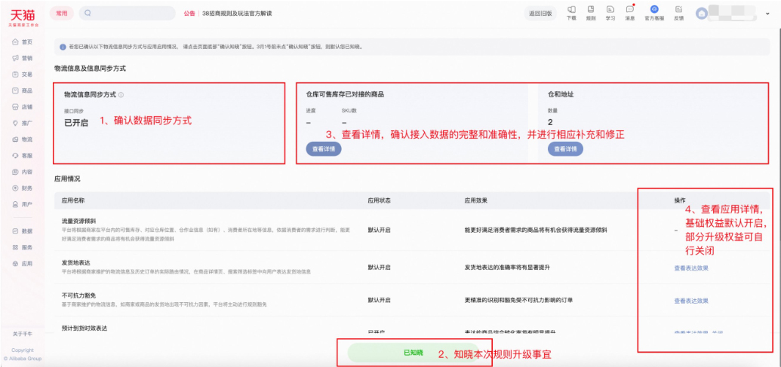Click the 不可抗力豁免 application name
Viewport: 781px width, 367px height.
coord(78,295)
